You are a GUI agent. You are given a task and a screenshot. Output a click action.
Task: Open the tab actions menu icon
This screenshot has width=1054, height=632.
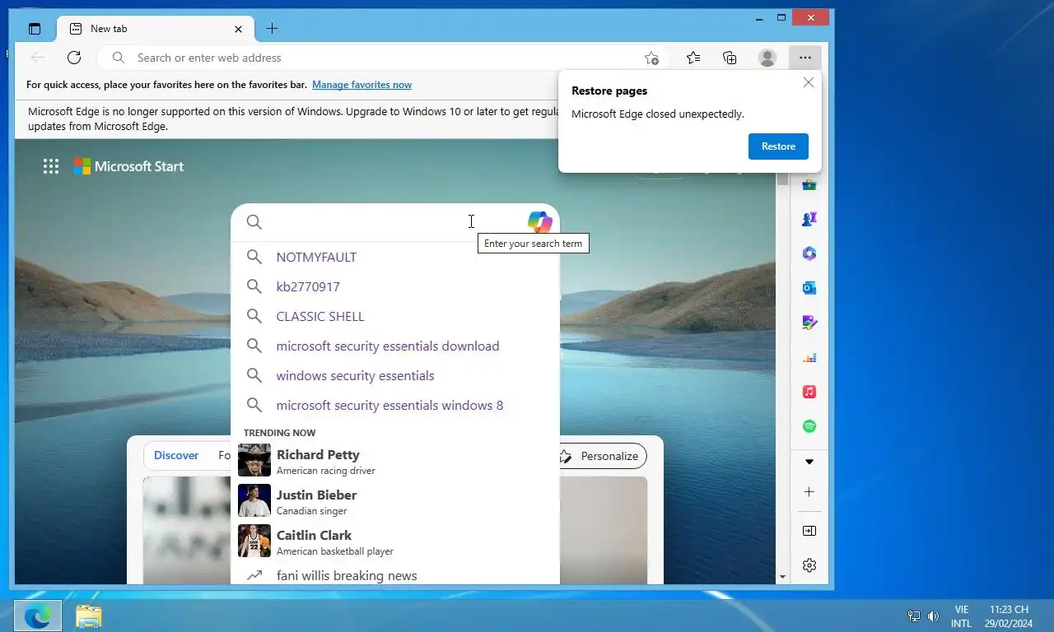pos(35,29)
